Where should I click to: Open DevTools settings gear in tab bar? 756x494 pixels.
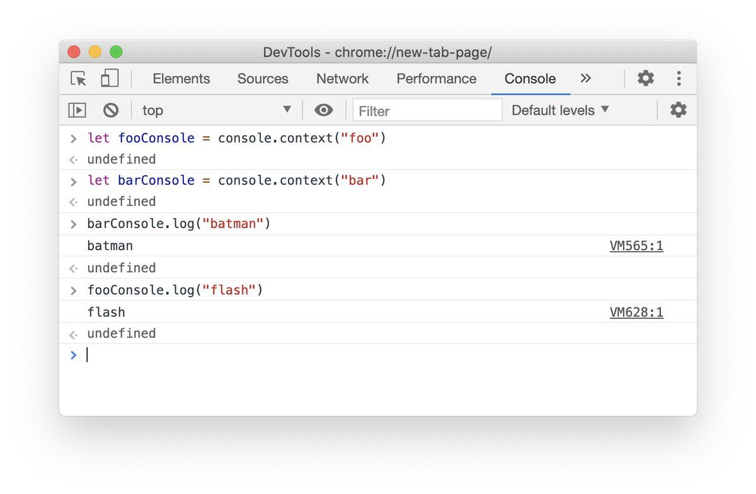tap(646, 79)
